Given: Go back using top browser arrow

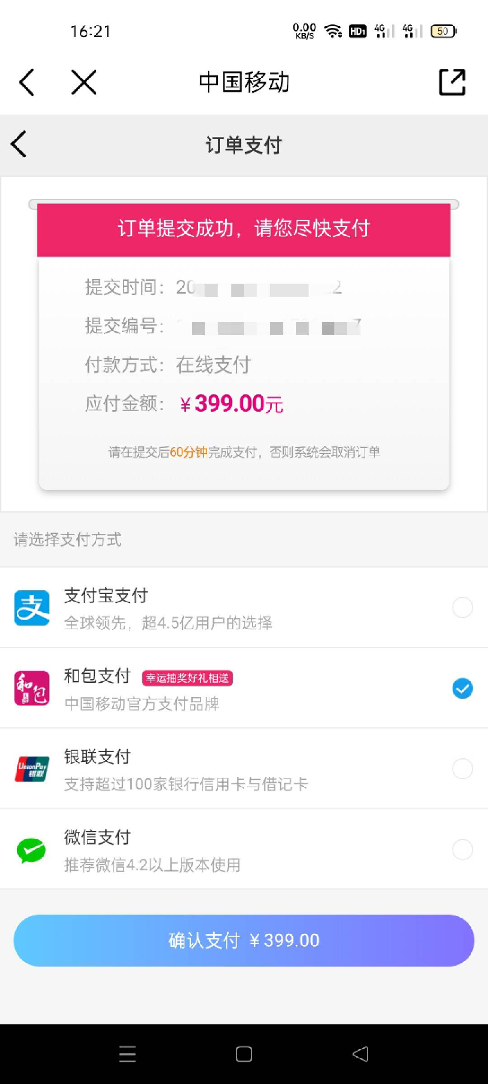Looking at the screenshot, I should click(x=27, y=82).
